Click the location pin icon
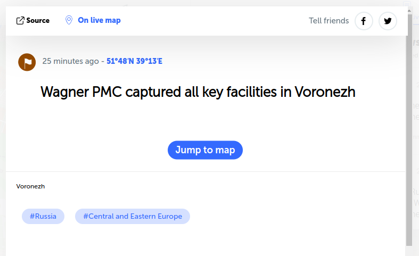This screenshot has width=419, height=256. click(x=69, y=20)
